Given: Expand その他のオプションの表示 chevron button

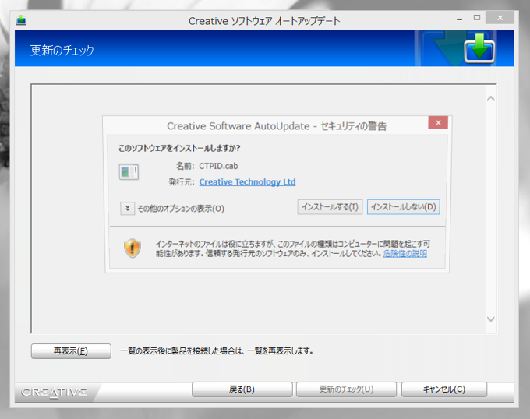Looking at the screenshot, I should point(127,209).
